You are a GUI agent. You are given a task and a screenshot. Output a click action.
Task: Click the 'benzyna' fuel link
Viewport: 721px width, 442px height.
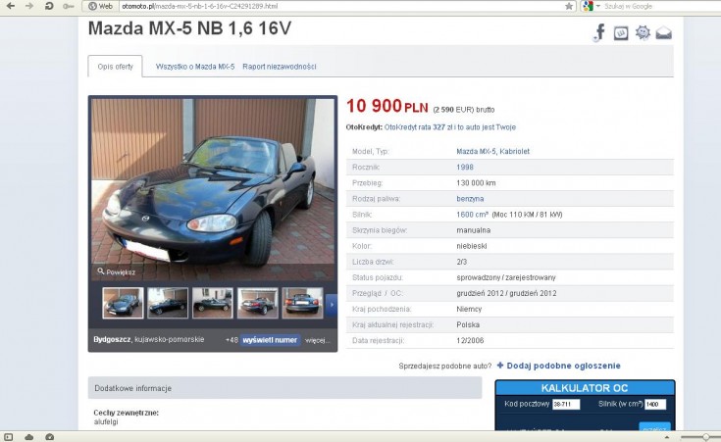pyautogui.click(x=470, y=199)
